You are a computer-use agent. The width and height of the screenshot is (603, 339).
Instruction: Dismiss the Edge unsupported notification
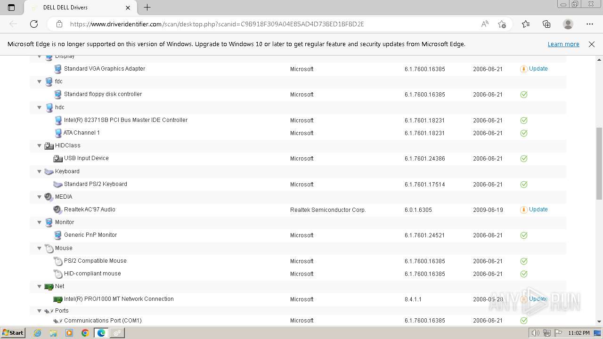click(592, 44)
